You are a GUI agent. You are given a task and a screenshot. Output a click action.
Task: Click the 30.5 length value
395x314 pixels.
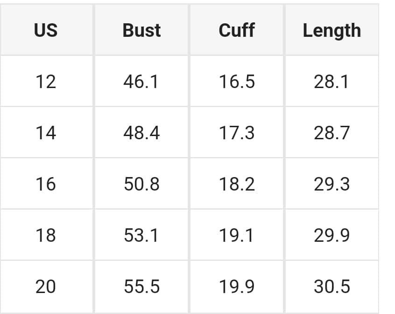pos(332,287)
